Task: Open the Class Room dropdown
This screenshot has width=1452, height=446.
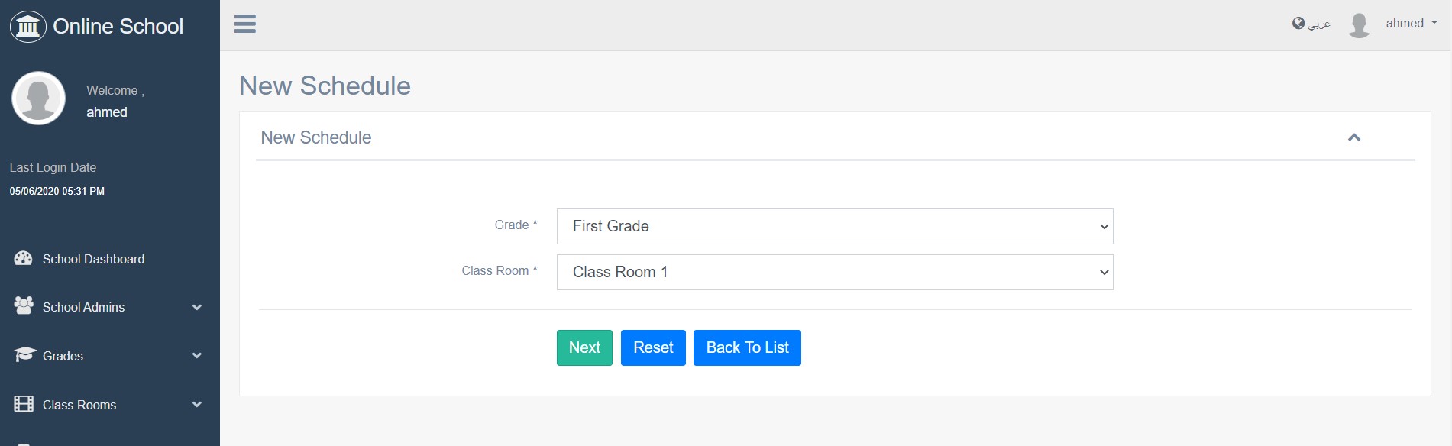Action: click(x=834, y=273)
